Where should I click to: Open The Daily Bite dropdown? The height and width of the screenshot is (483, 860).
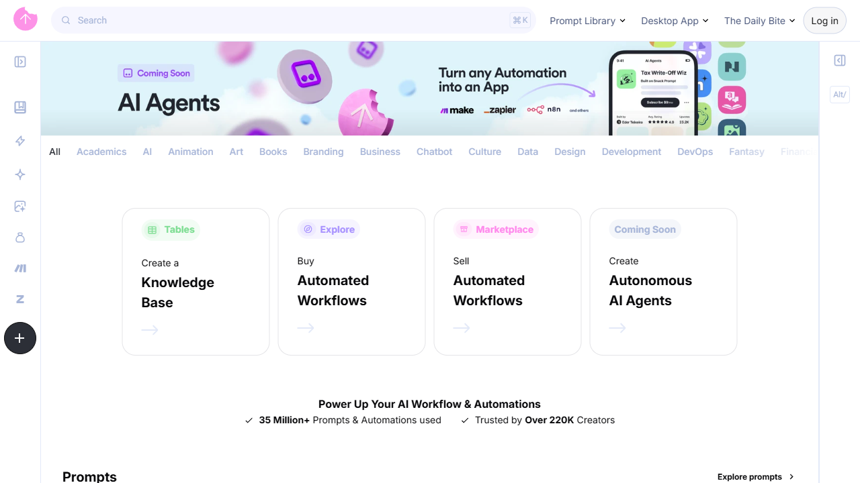[x=759, y=21]
